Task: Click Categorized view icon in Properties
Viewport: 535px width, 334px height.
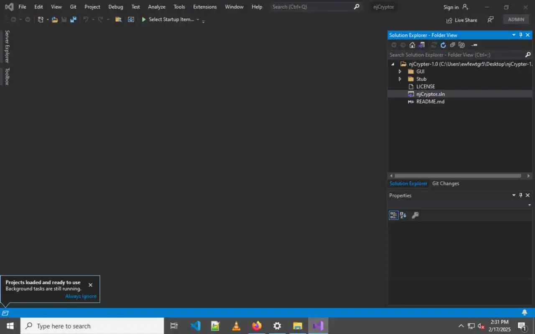Action: (393, 215)
